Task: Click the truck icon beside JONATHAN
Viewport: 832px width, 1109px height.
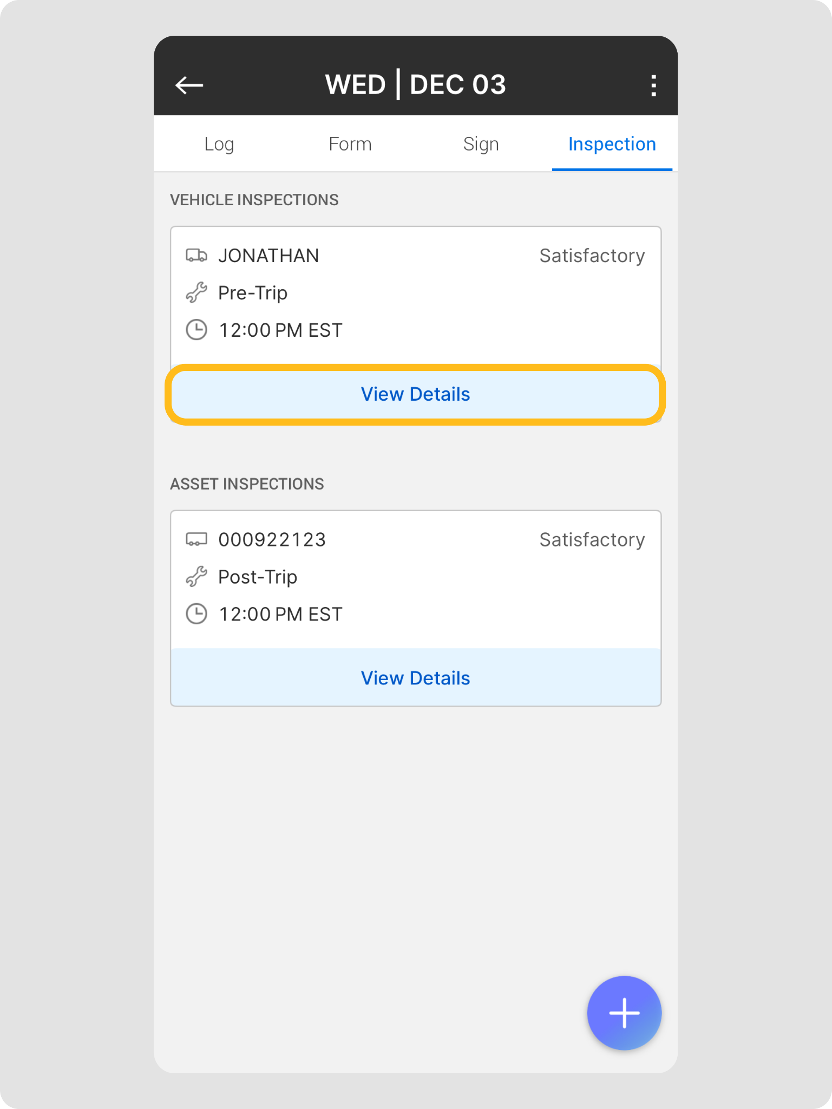Action: click(196, 255)
